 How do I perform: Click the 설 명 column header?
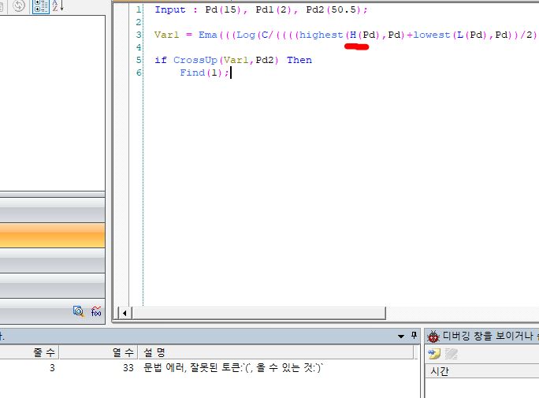[276, 352]
